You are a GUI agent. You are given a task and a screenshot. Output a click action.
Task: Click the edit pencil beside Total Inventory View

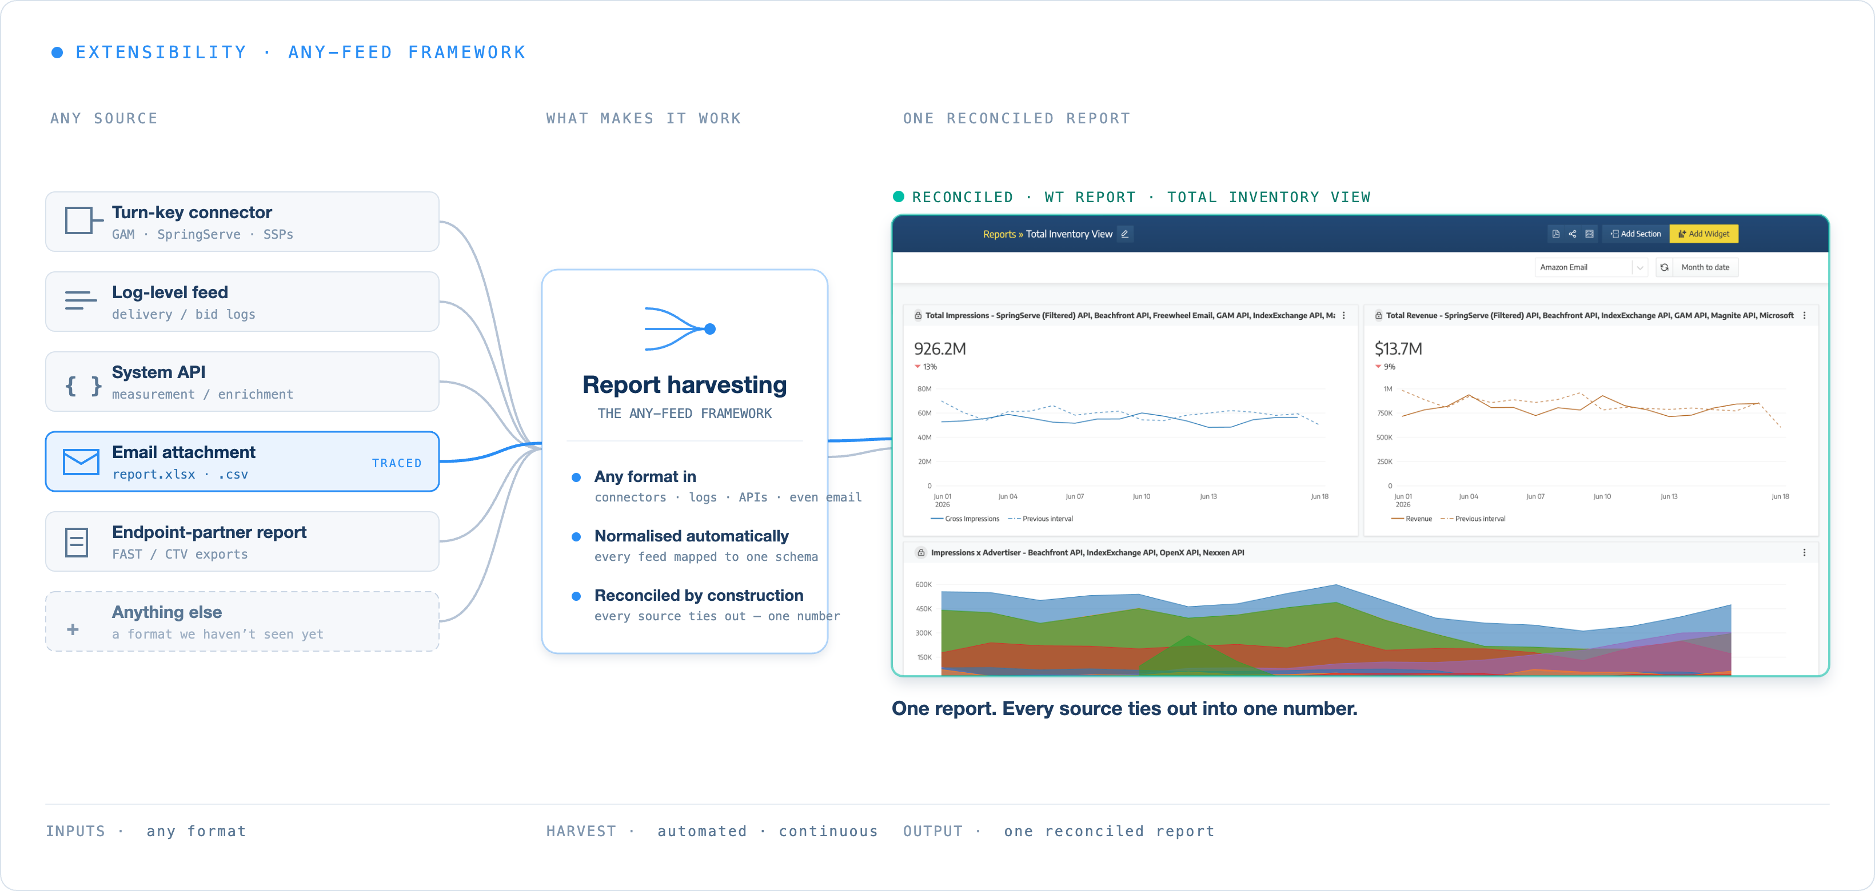[x=1124, y=234]
